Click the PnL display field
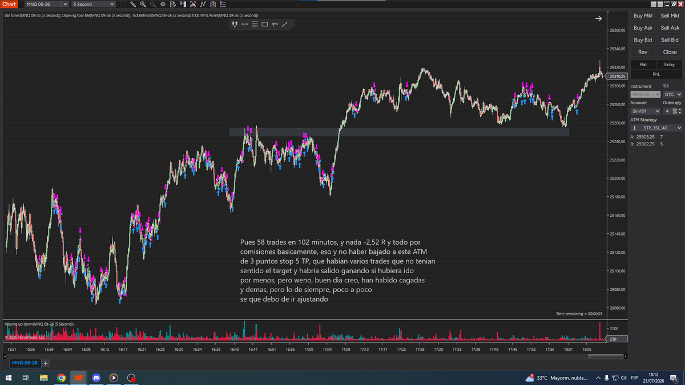 (656, 74)
